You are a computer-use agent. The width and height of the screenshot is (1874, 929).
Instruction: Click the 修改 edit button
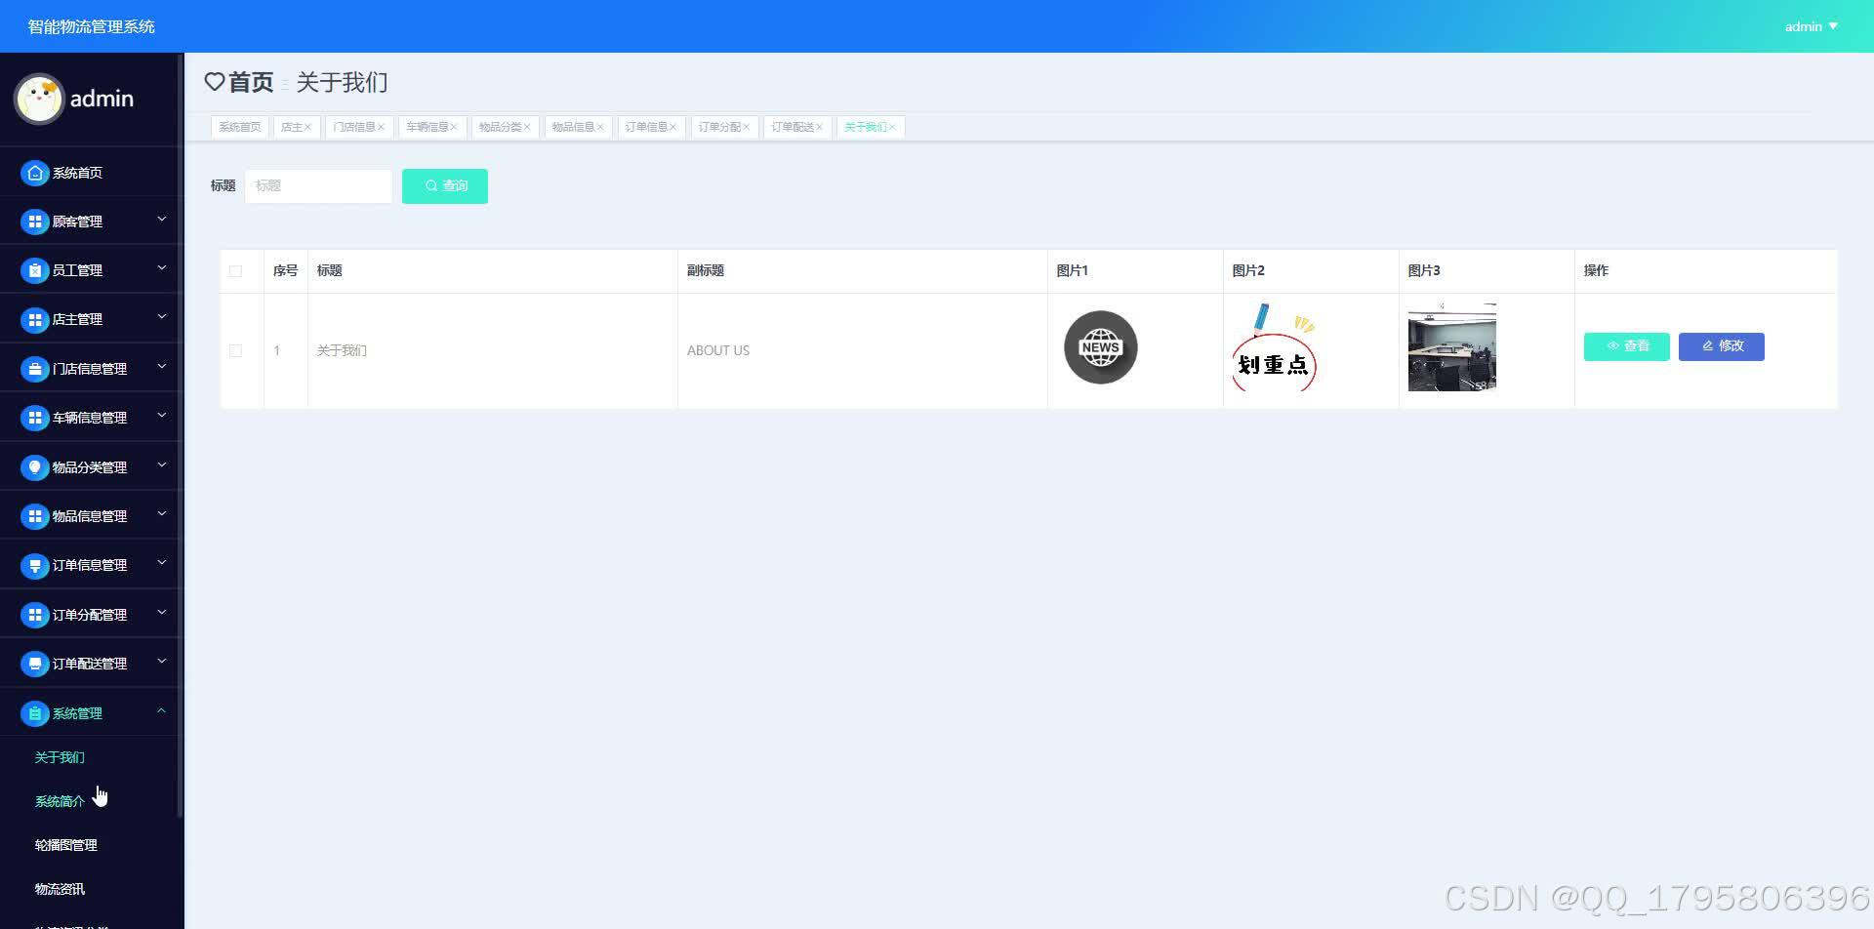point(1722,346)
